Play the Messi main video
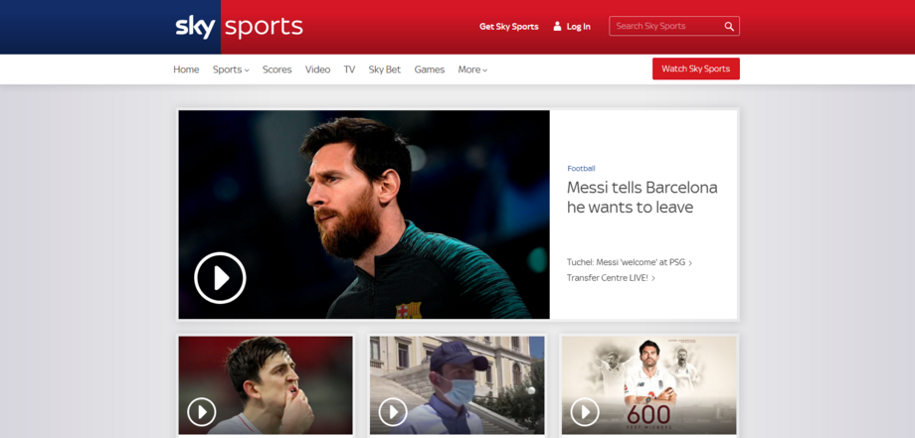Screen dimensions: 915x438 click(219, 277)
